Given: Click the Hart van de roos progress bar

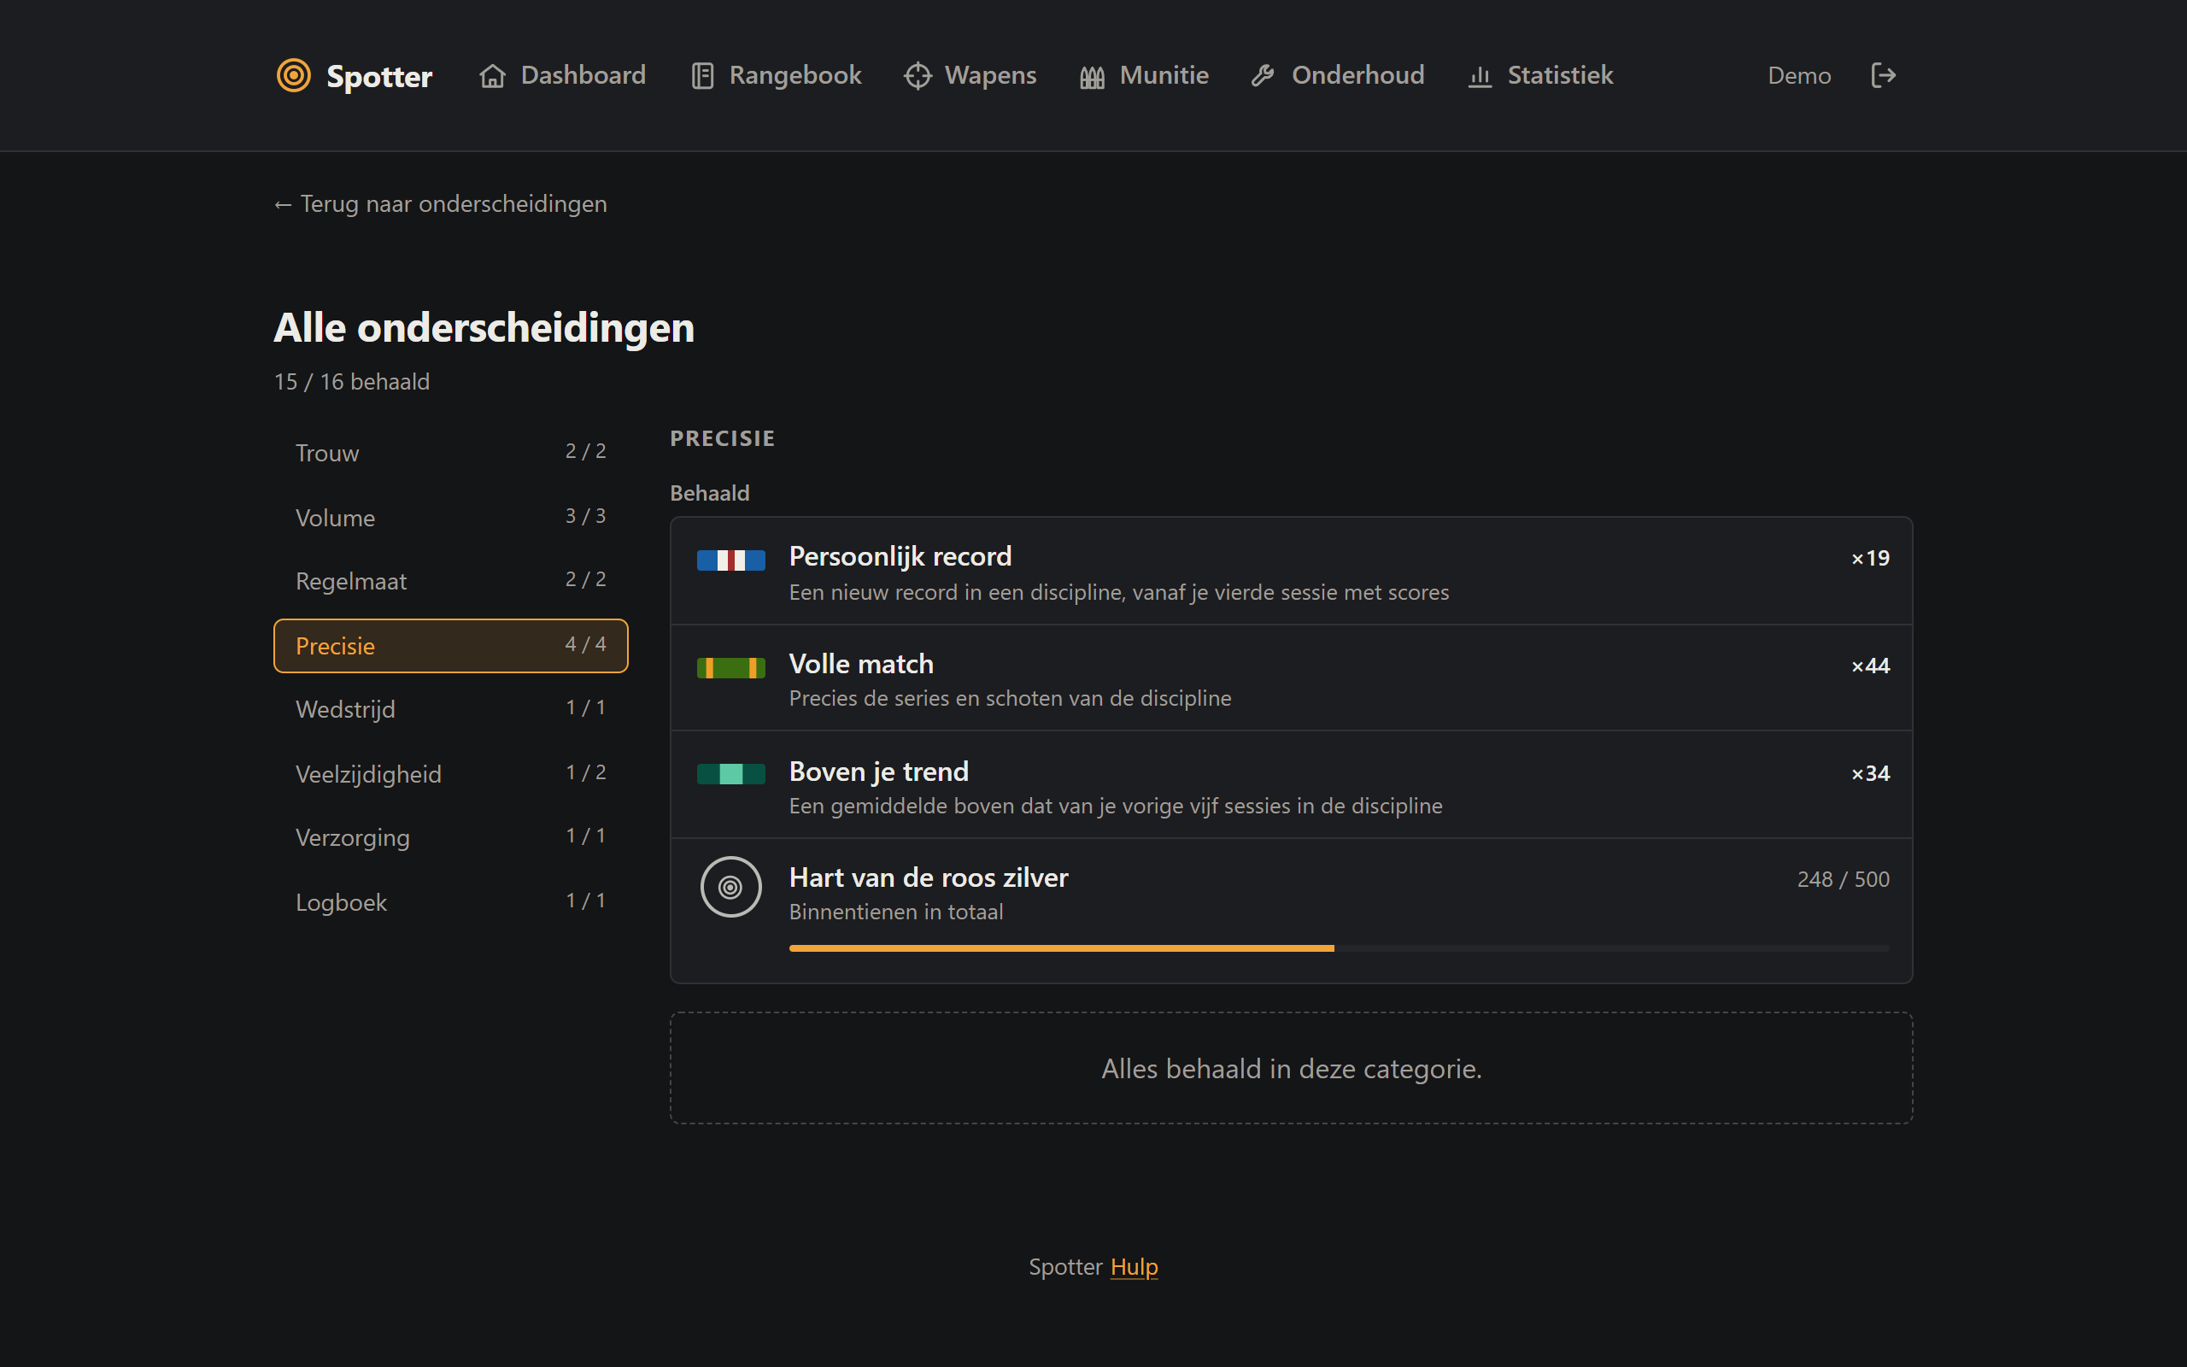Looking at the screenshot, I should pos(1340,948).
